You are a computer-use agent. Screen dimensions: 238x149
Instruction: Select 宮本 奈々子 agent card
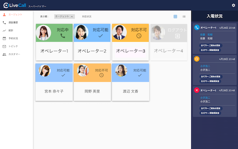point(54,82)
